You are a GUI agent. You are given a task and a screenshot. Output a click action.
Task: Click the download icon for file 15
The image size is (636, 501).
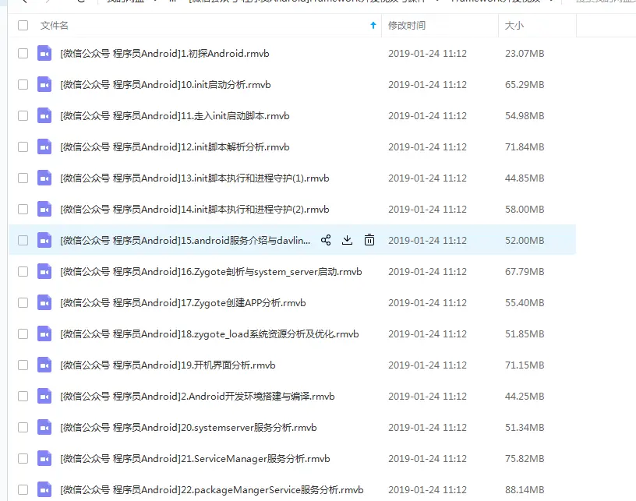pyautogui.click(x=347, y=240)
